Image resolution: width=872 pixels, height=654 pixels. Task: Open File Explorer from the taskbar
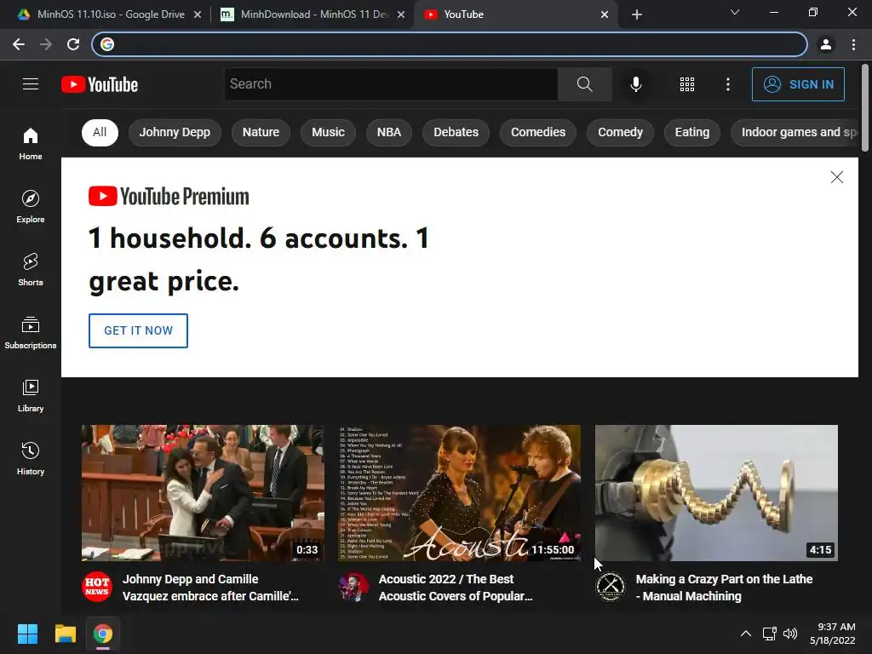[65, 634]
